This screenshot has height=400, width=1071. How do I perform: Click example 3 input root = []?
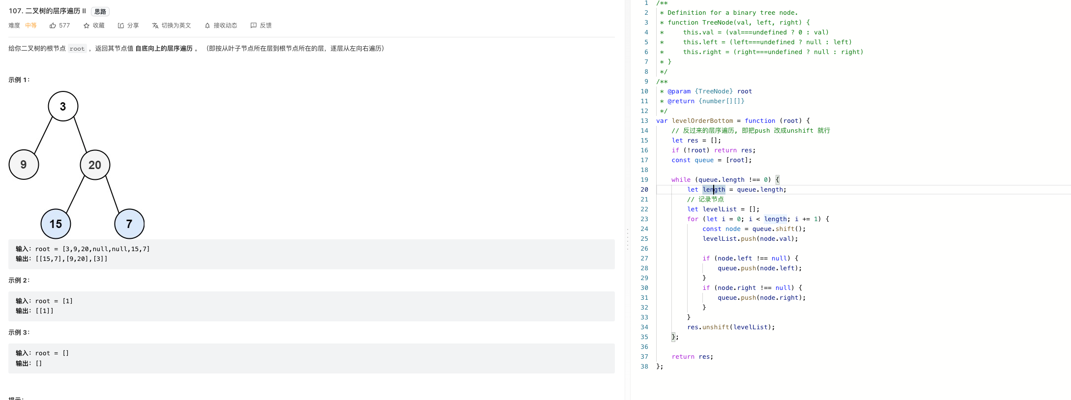[42, 353]
